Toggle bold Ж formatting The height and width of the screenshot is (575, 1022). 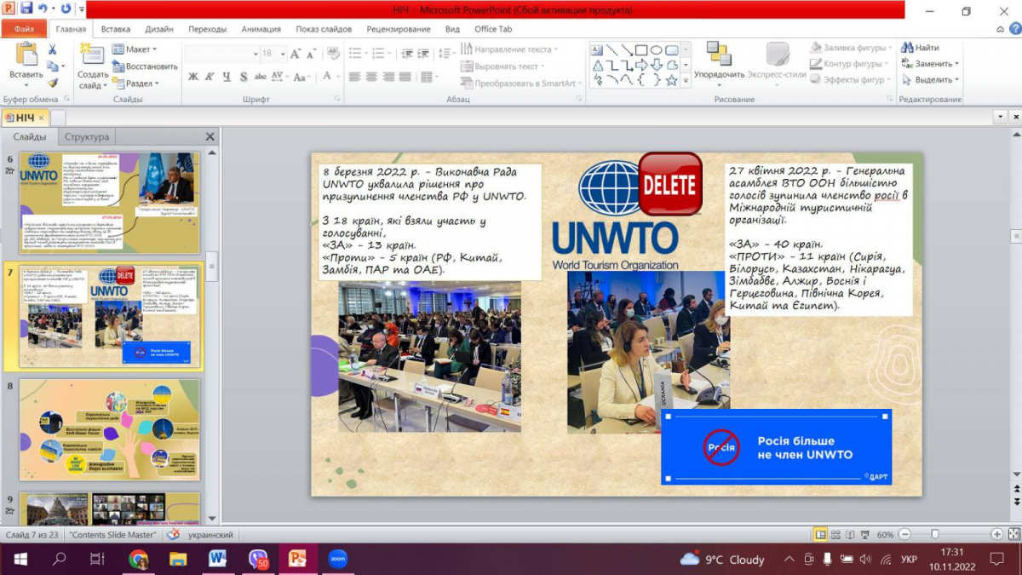coord(193,77)
